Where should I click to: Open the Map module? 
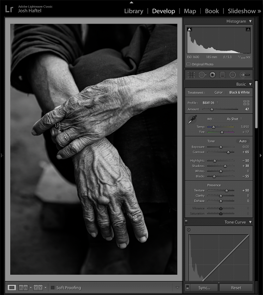(x=190, y=11)
